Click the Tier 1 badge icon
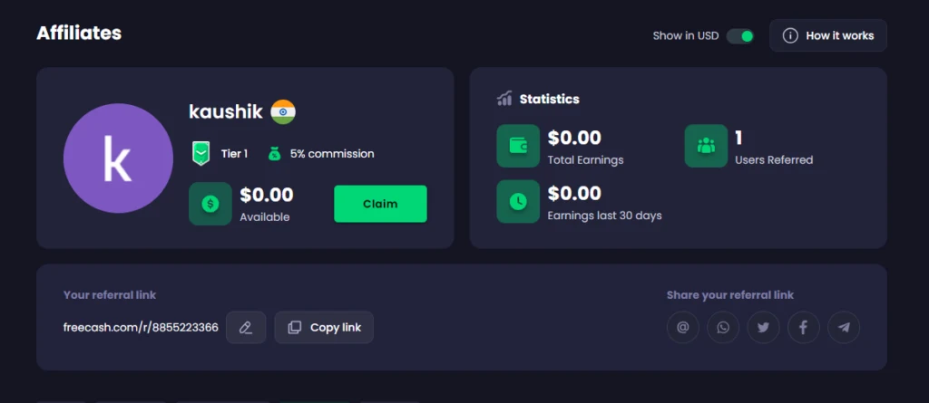Image resolution: width=929 pixels, height=403 pixels. (201, 154)
